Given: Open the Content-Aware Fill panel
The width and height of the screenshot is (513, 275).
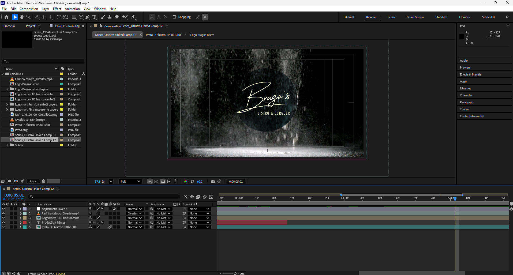Looking at the screenshot, I should 472,116.
